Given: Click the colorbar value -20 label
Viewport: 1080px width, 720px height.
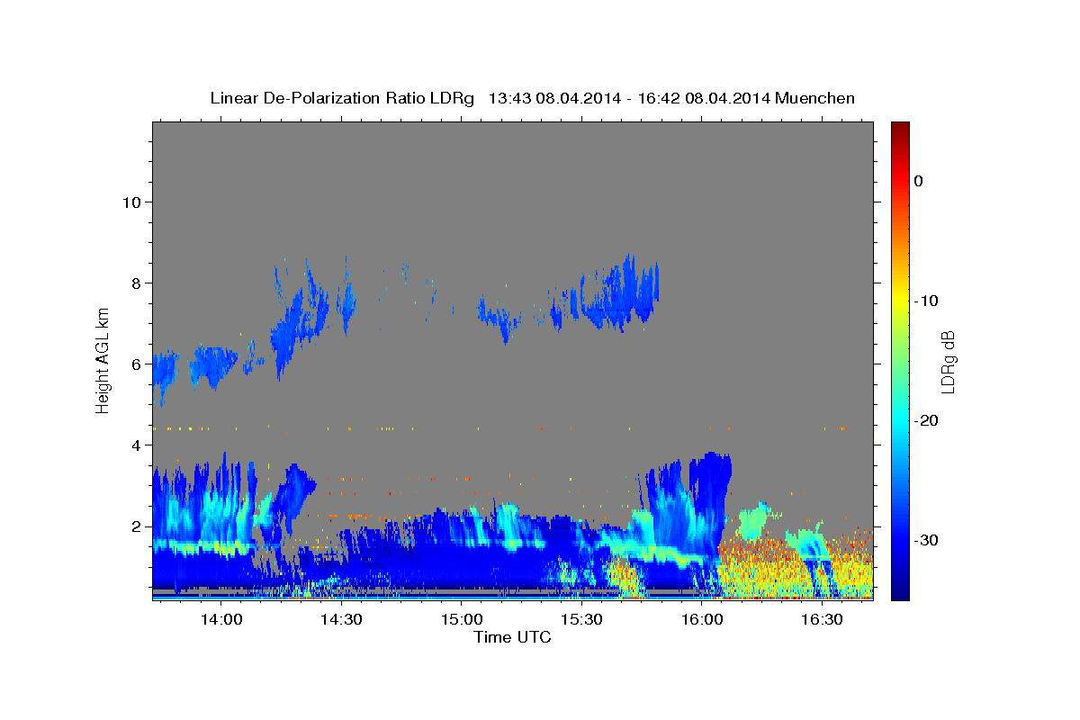Looking at the screenshot, I should [927, 420].
